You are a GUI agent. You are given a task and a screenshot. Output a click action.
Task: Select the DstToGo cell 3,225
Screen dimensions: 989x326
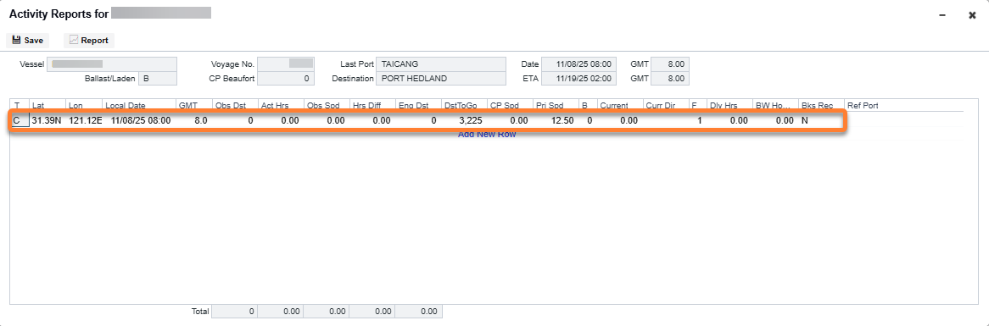point(464,120)
